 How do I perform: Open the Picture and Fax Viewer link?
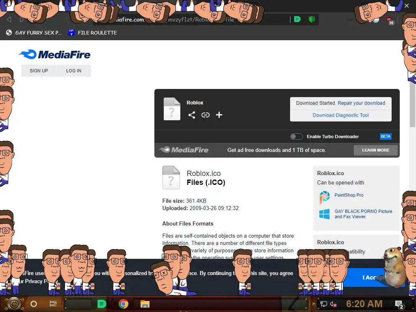click(x=363, y=214)
